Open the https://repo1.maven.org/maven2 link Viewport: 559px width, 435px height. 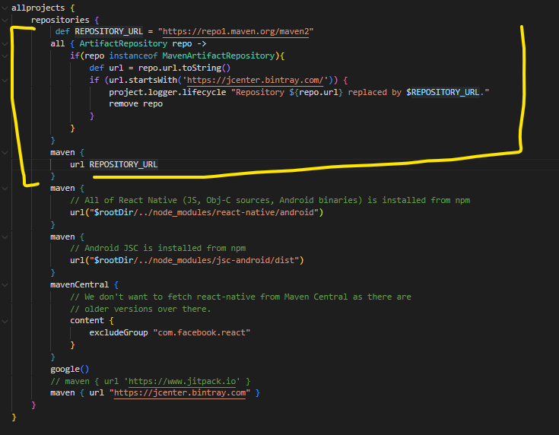point(236,32)
